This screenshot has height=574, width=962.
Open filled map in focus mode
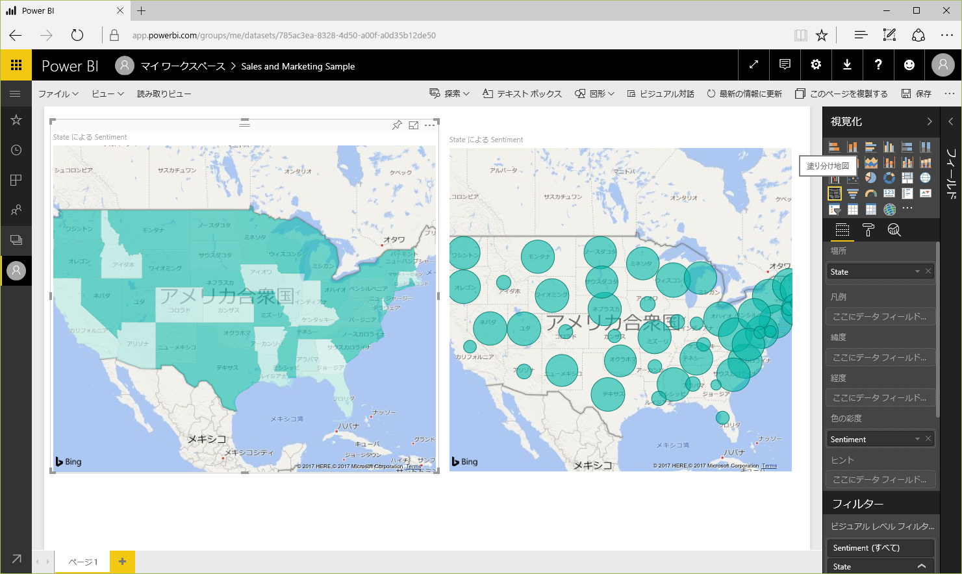(x=413, y=125)
